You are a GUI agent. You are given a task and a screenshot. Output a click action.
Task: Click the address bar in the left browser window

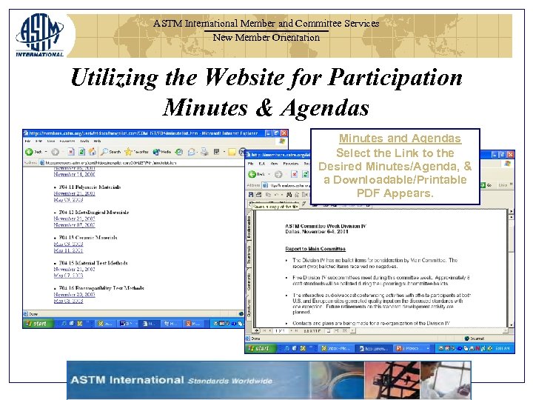click(x=143, y=162)
